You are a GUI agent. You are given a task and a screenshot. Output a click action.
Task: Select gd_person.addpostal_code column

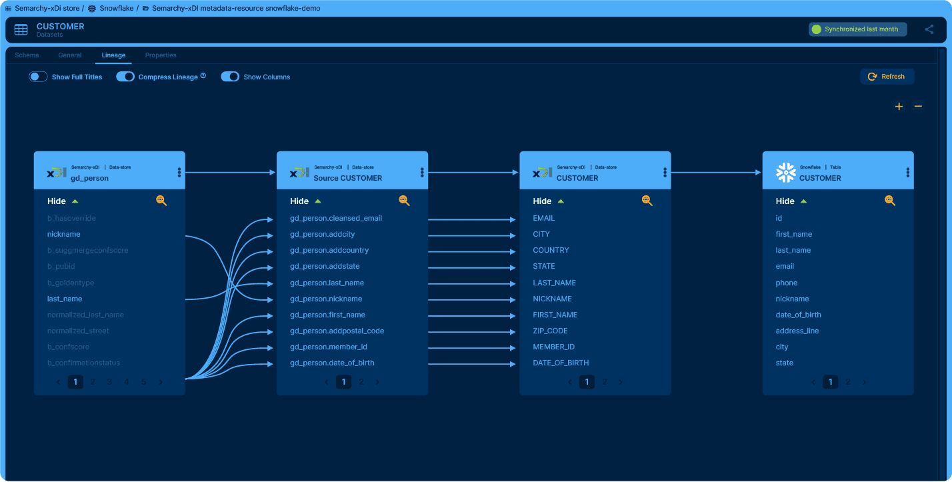[x=337, y=331]
